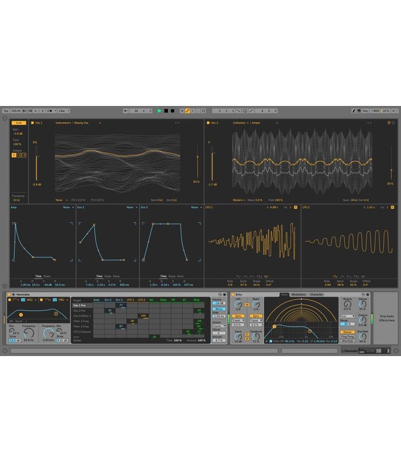Select the Slope tab in Env 2

pyautogui.click(x=108, y=277)
